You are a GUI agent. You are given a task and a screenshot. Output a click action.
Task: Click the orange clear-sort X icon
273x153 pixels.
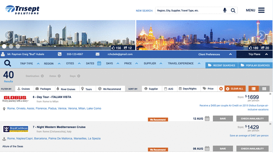tap(221, 89)
